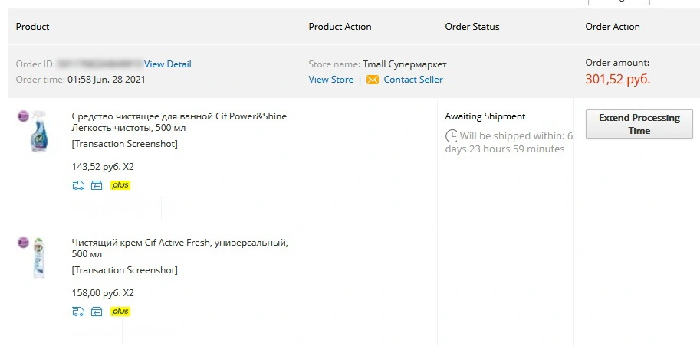Click the return icon under 158,00 руб.
Image resolution: width=700 pixels, height=346 pixels.
tap(97, 312)
